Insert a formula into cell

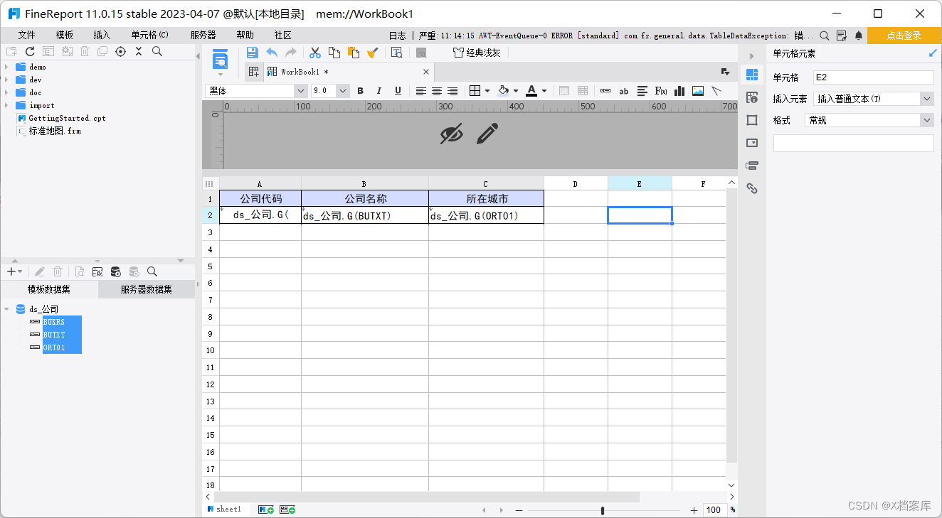tap(661, 91)
